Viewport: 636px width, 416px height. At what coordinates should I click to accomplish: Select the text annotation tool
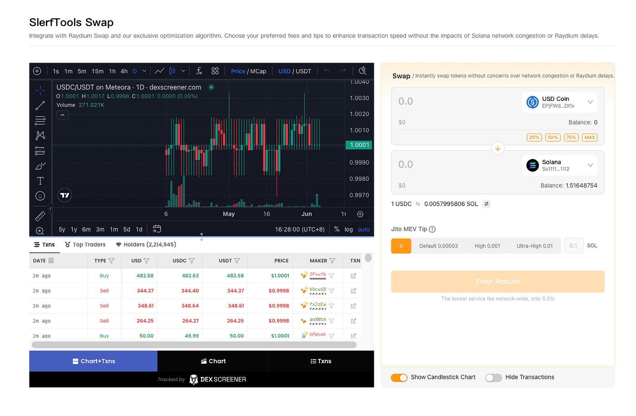coord(40,181)
